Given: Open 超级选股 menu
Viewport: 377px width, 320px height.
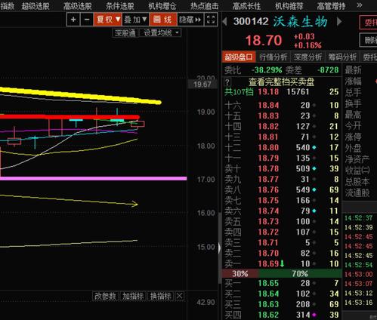Looking at the screenshot, I should tap(36, 6).
